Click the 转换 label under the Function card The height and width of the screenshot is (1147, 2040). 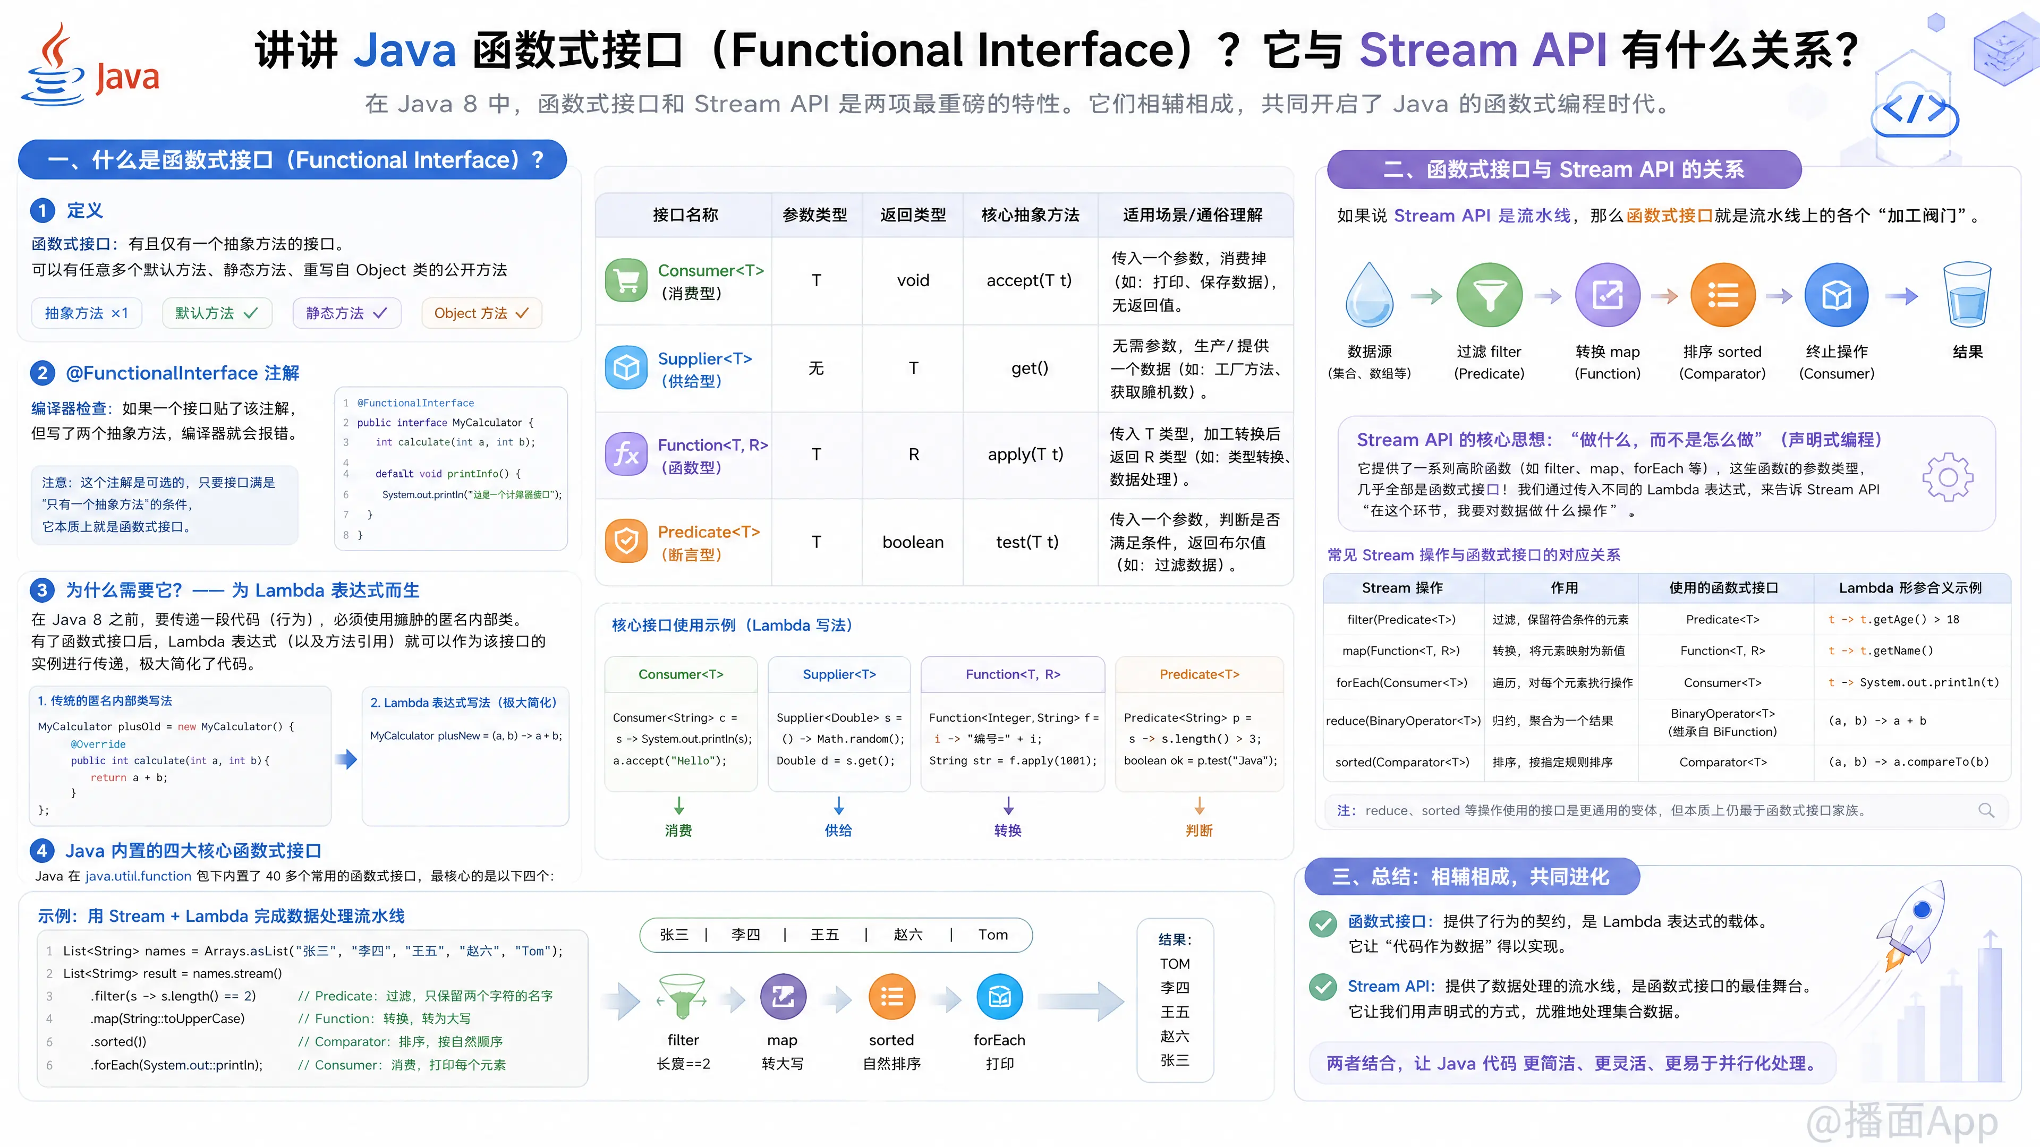1008,831
